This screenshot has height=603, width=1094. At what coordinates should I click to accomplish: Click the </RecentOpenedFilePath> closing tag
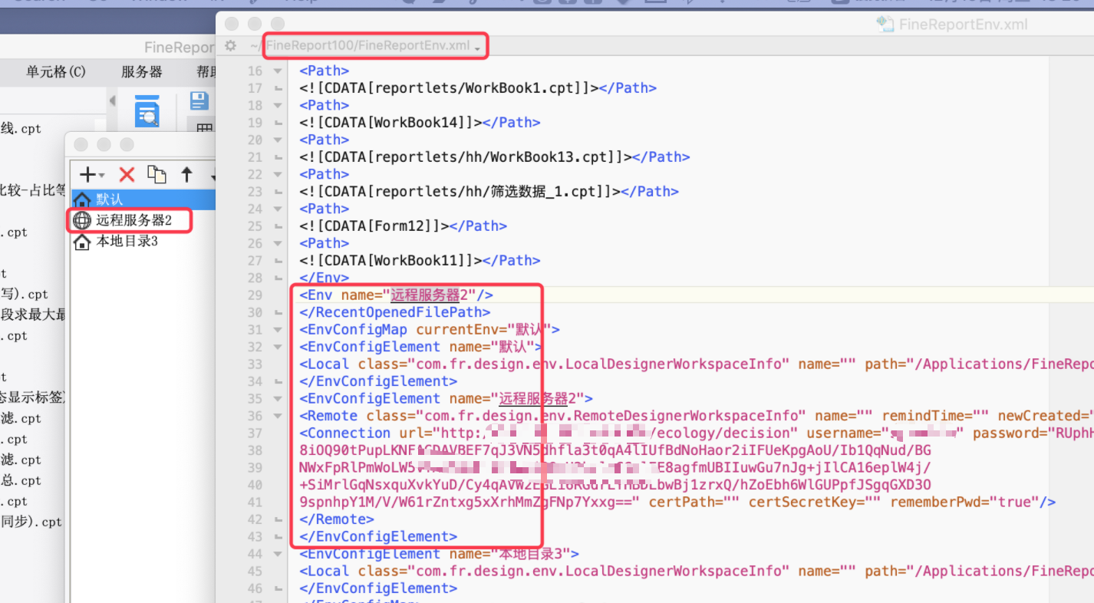(x=395, y=312)
